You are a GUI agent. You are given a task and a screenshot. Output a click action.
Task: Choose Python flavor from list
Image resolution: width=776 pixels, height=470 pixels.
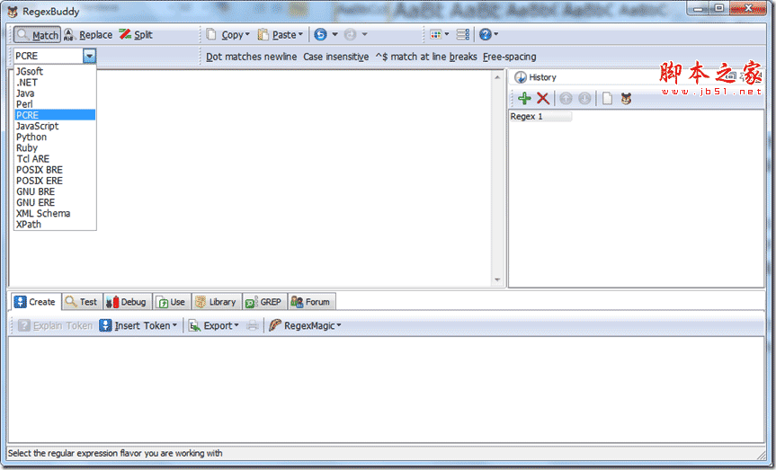tap(55, 137)
